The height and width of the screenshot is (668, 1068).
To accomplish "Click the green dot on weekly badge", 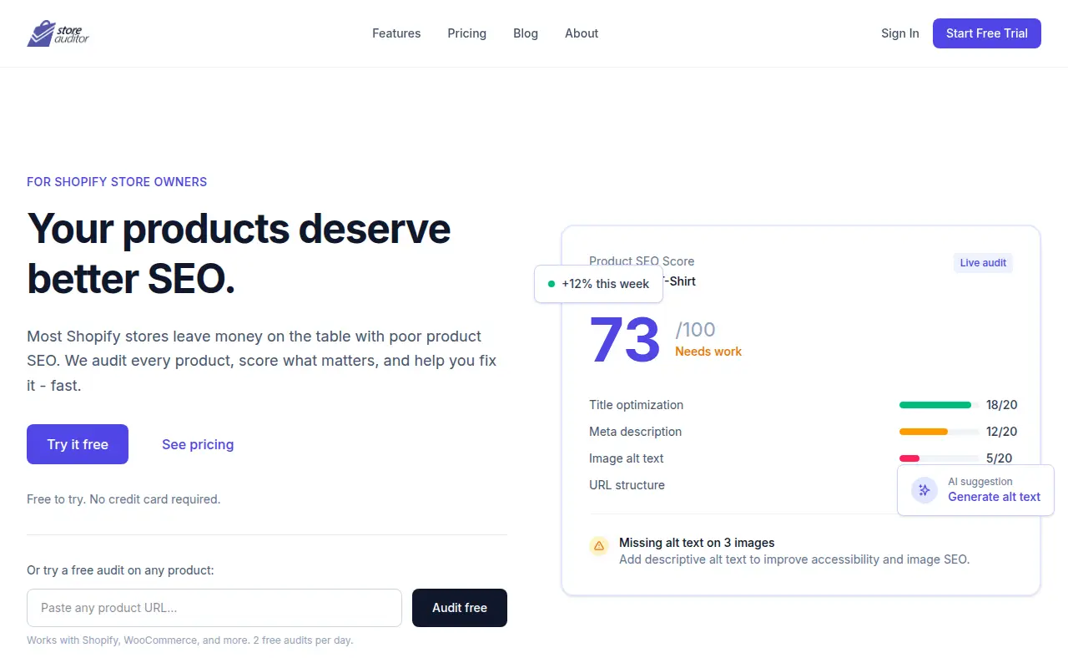I will 552,284.
